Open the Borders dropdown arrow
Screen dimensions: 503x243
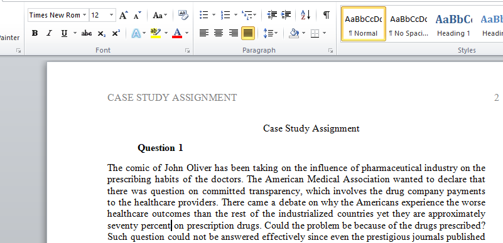point(324,33)
